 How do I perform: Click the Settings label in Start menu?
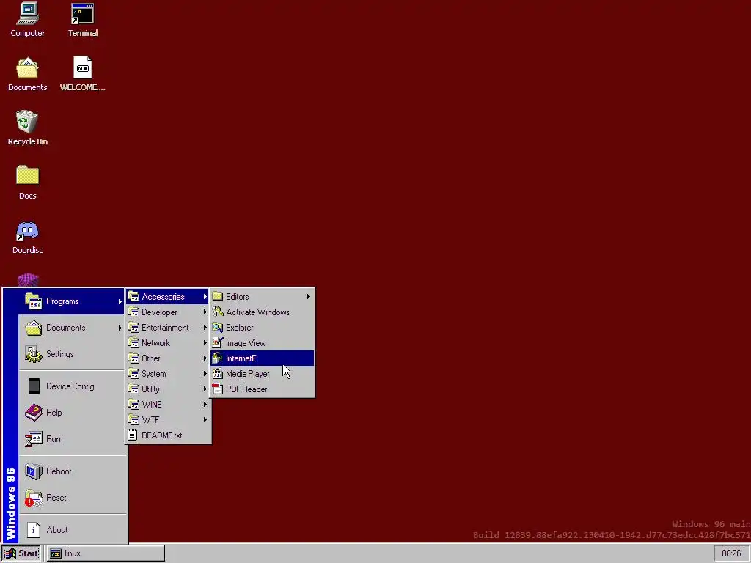(60, 354)
